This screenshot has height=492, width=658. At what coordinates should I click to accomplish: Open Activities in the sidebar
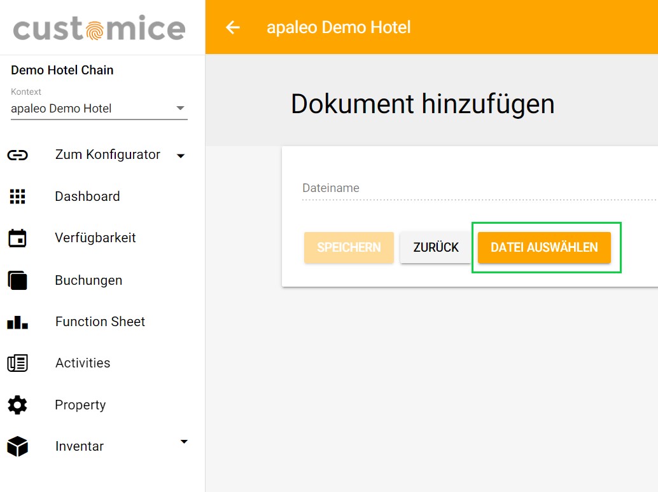[83, 363]
